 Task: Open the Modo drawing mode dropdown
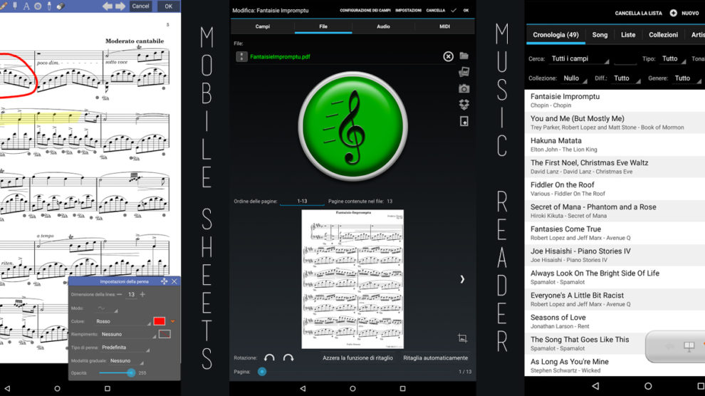pos(107,308)
